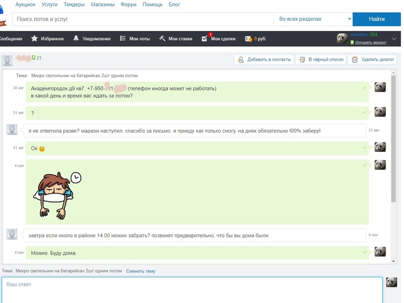Open the Помощь page
Viewport: 404px width, 303px height.
[152, 5]
